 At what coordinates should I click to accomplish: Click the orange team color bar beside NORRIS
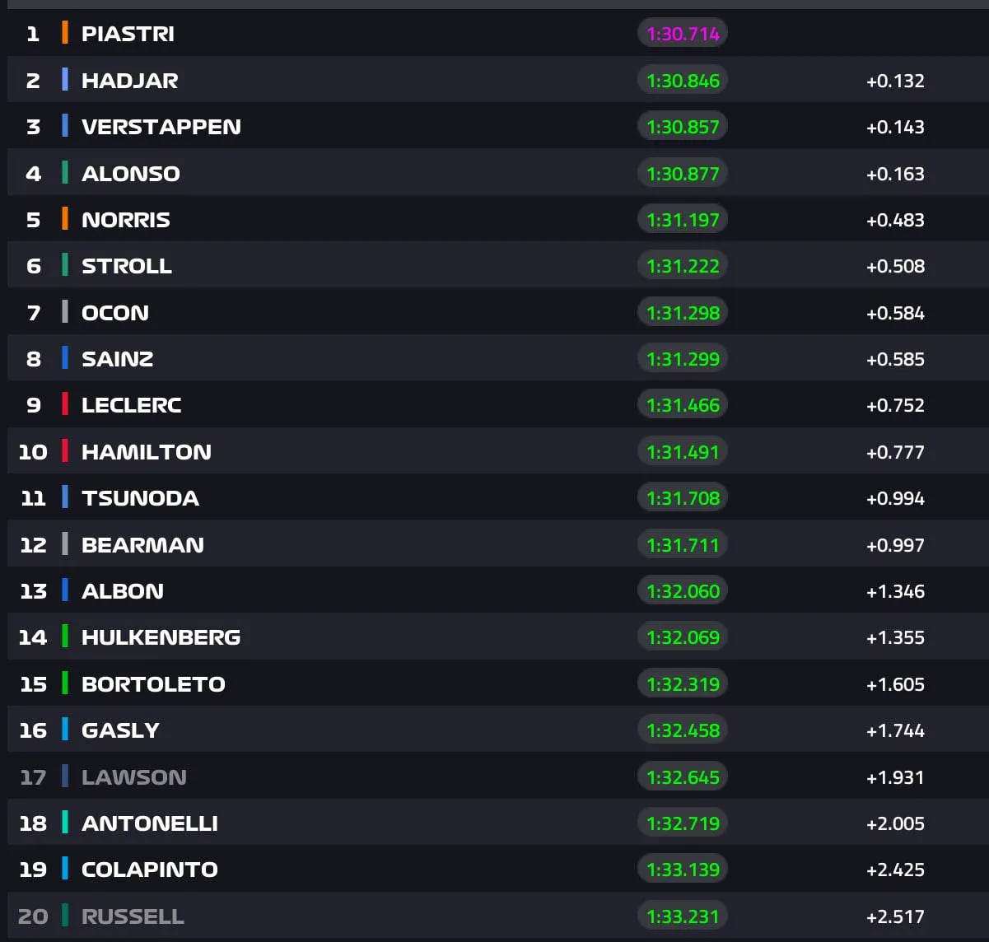pos(65,220)
